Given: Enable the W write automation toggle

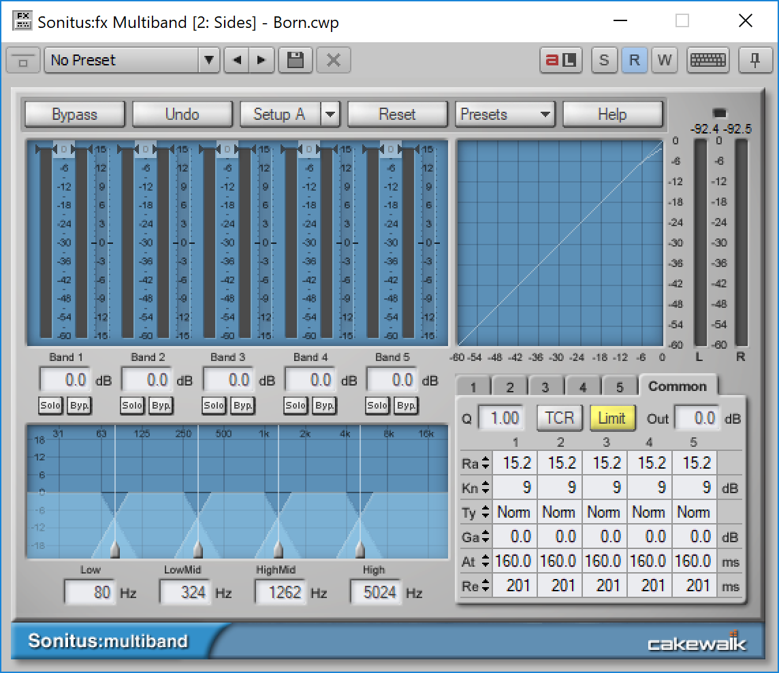Looking at the screenshot, I should pyautogui.click(x=664, y=60).
